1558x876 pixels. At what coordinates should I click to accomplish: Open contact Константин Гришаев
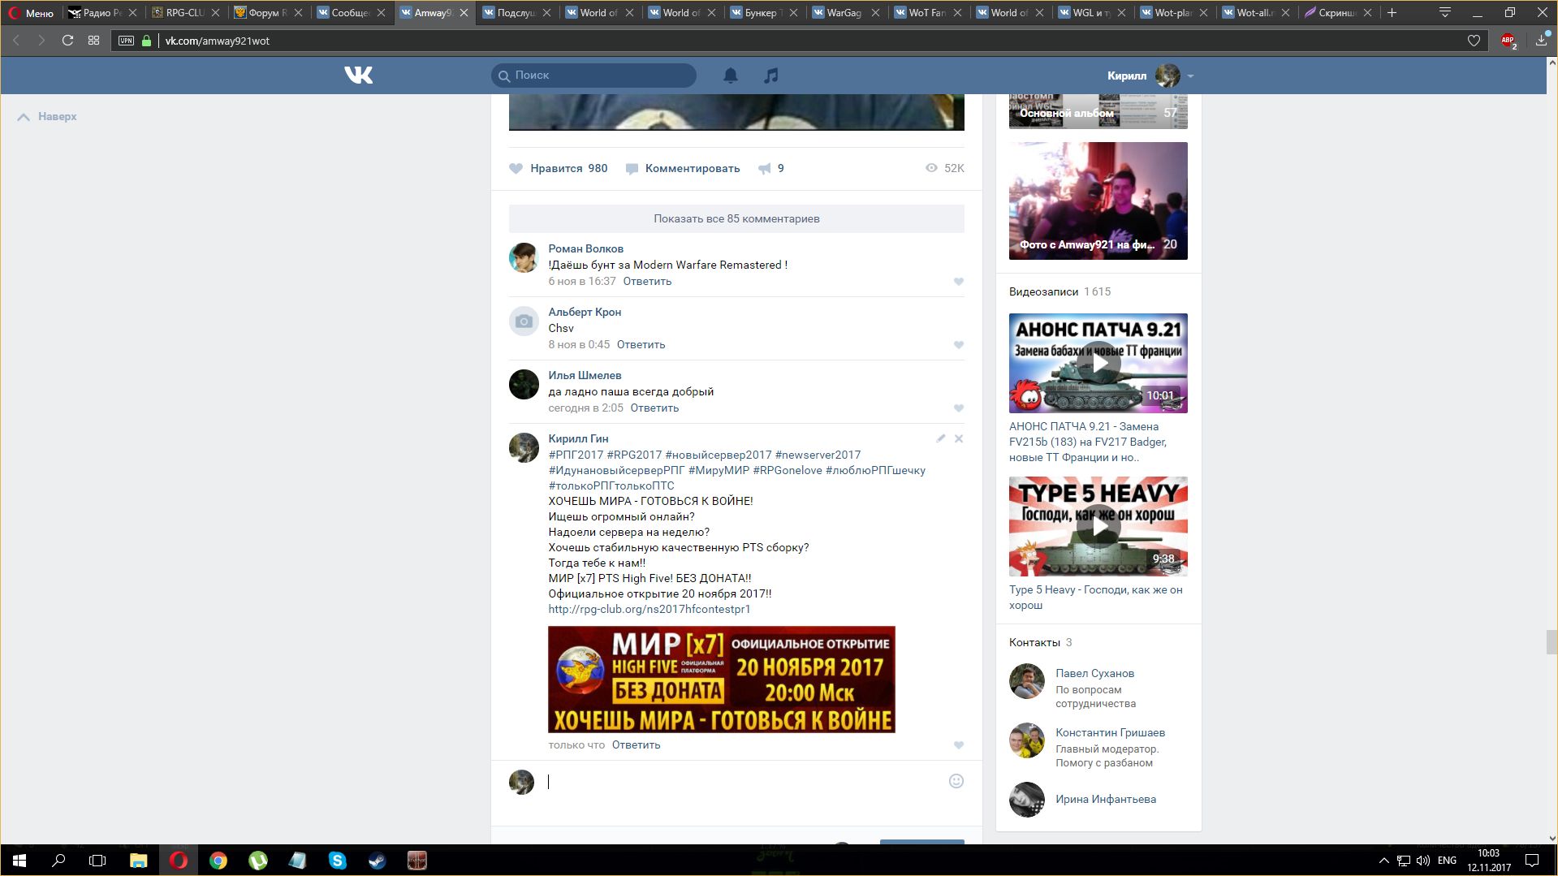coord(1110,733)
